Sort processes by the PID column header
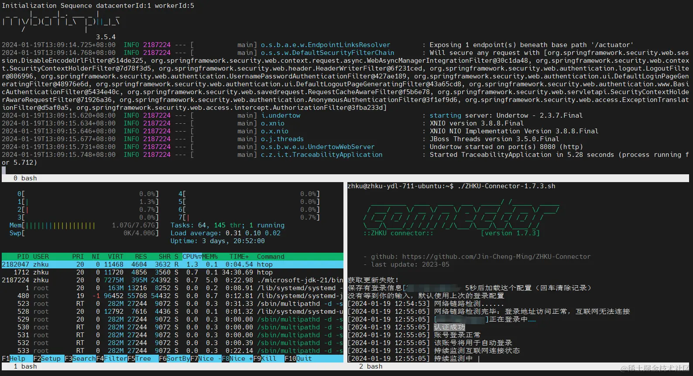The image size is (693, 376). pos(23,257)
